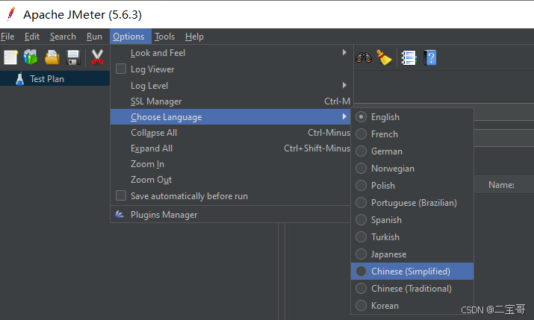
Task: Select the German language option
Action: click(412, 151)
